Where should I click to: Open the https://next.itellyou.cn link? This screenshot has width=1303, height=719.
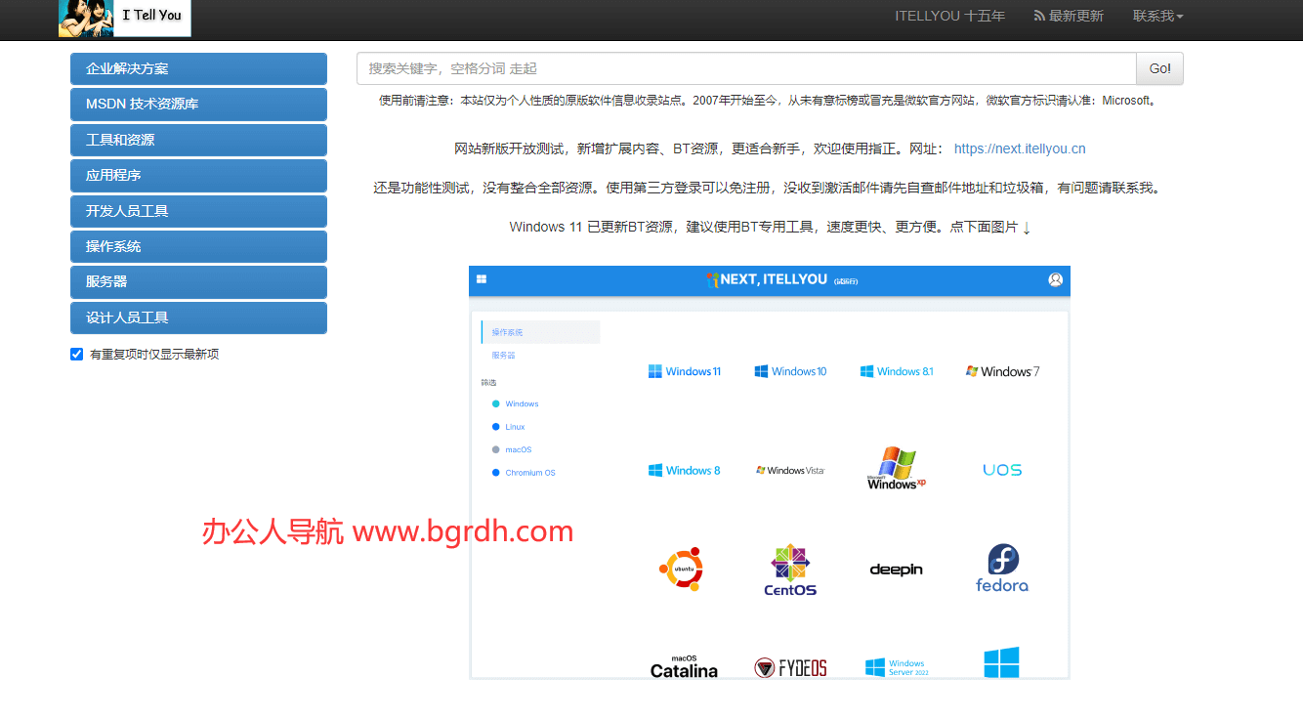1020,148
